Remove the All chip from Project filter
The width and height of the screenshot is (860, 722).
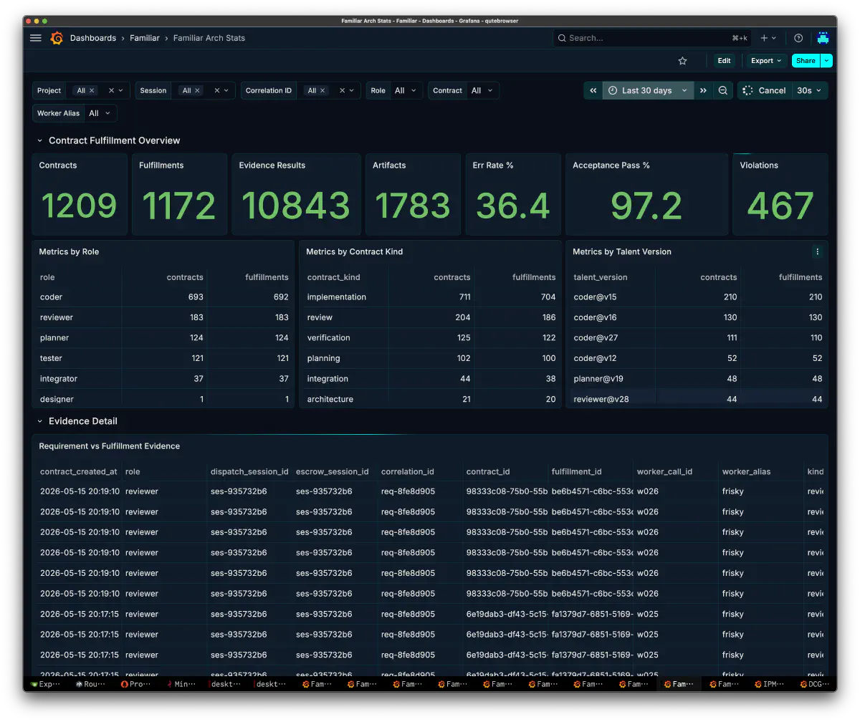[x=92, y=91]
